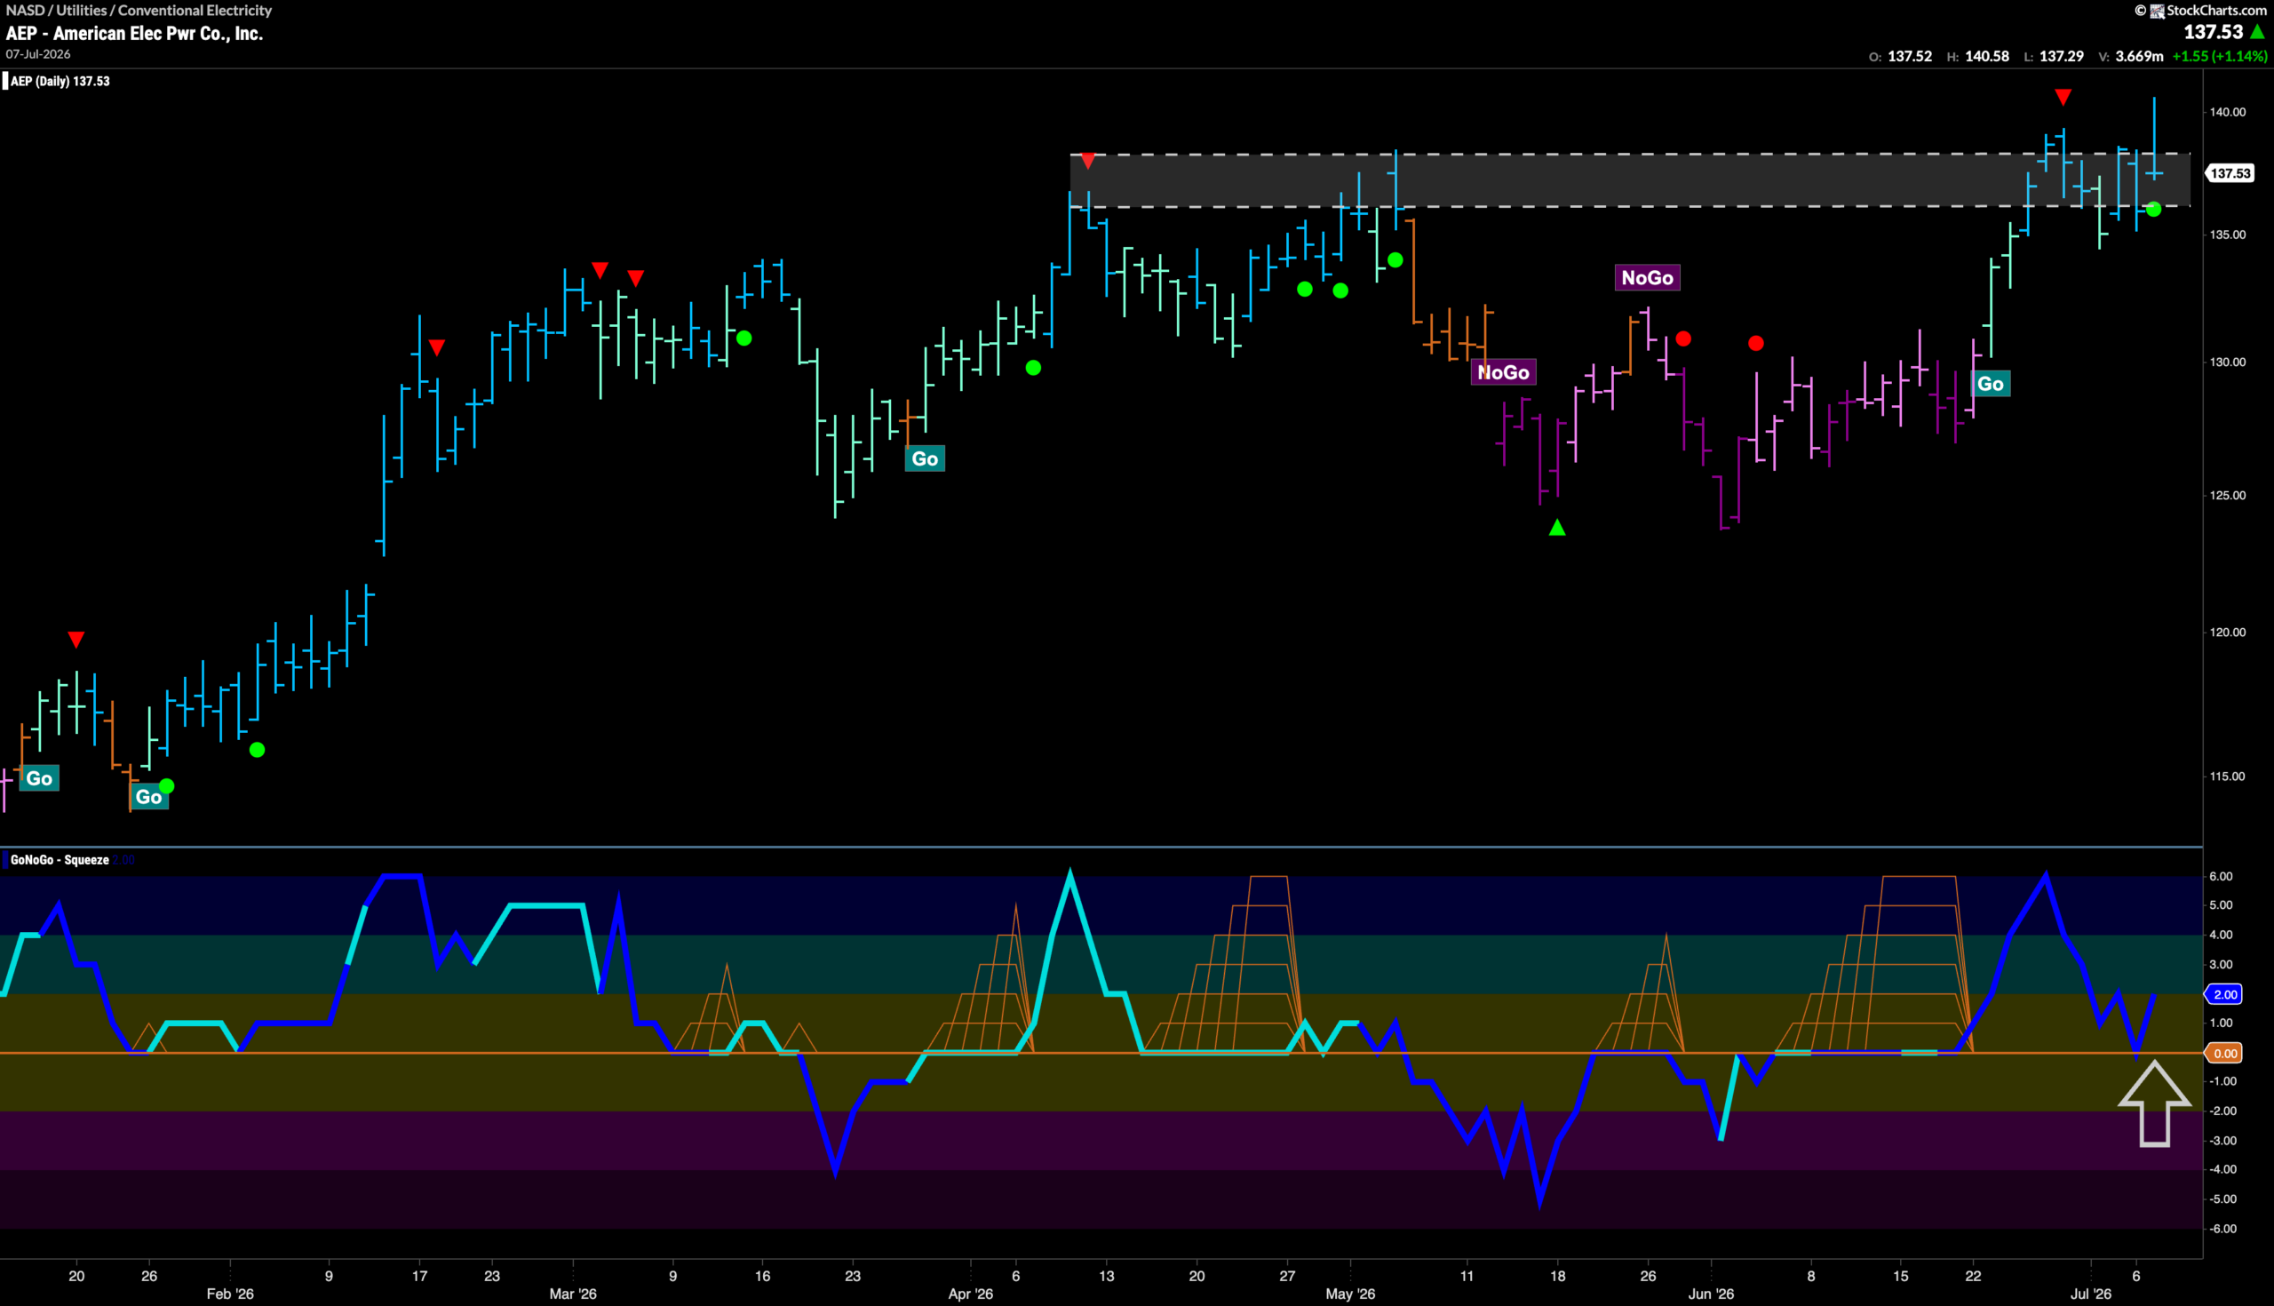Click the orange 0.00 oscillator value tag
Screen dimensions: 2274x1306
click(2223, 1053)
